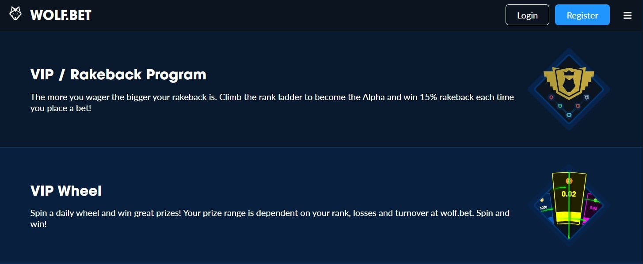Screen dimensions: 643x264
Task: Click the blue 5000 wheel segment
Action: click(x=544, y=209)
